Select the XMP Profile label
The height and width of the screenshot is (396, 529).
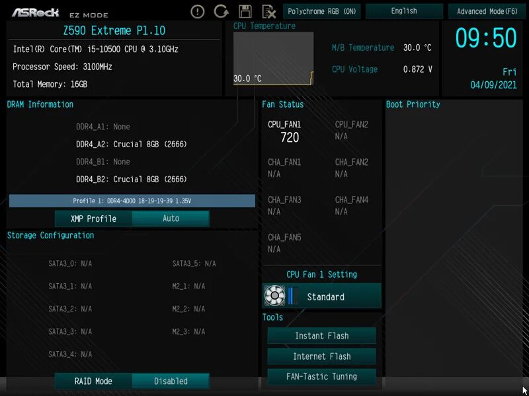[x=93, y=218]
